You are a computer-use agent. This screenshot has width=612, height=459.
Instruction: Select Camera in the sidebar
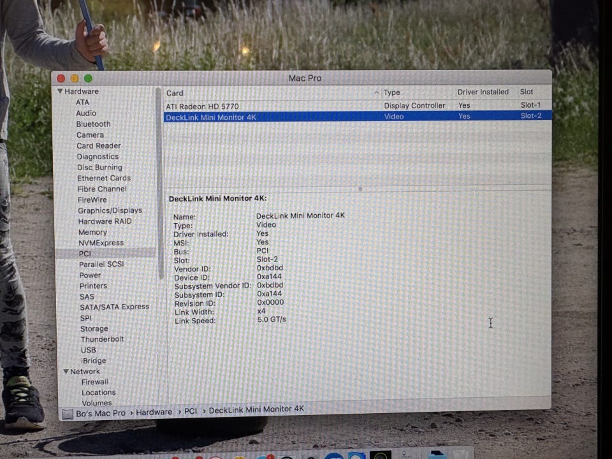(x=90, y=135)
